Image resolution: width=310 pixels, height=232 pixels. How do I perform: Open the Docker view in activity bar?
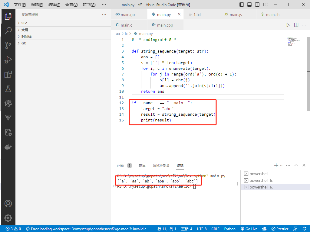click(x=8, y=147)
